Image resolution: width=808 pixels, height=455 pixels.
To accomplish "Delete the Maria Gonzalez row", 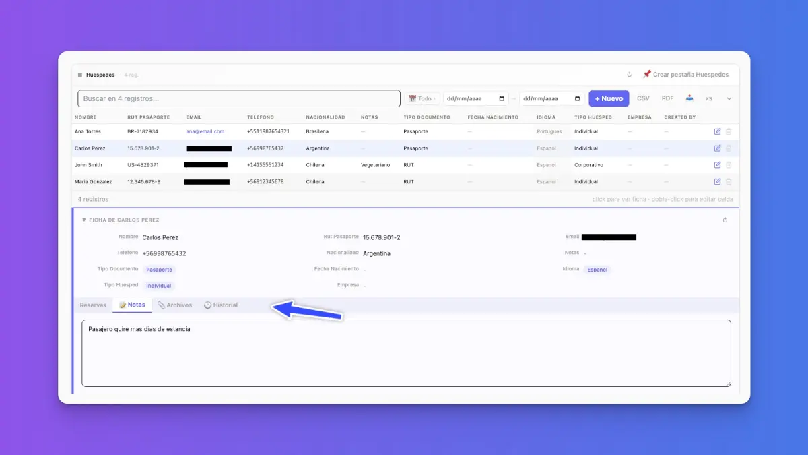I will pos(729,181).
